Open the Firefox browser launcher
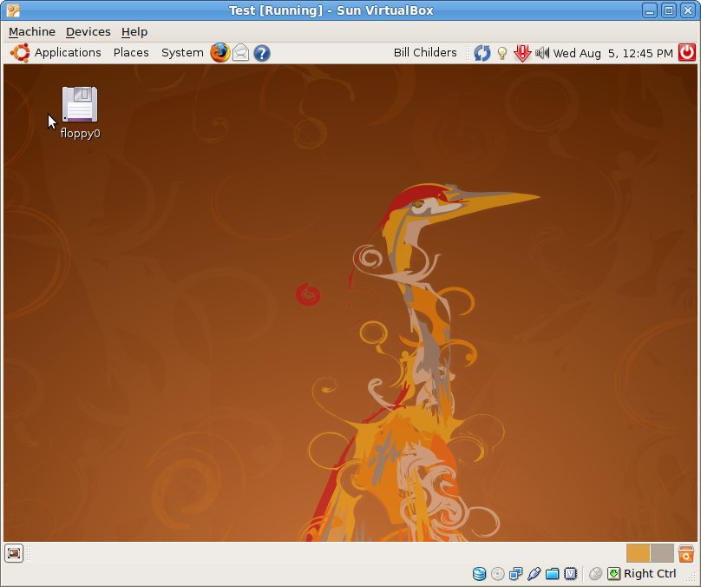Viewport: 701px width, 587px height. (x=220, y=53)
